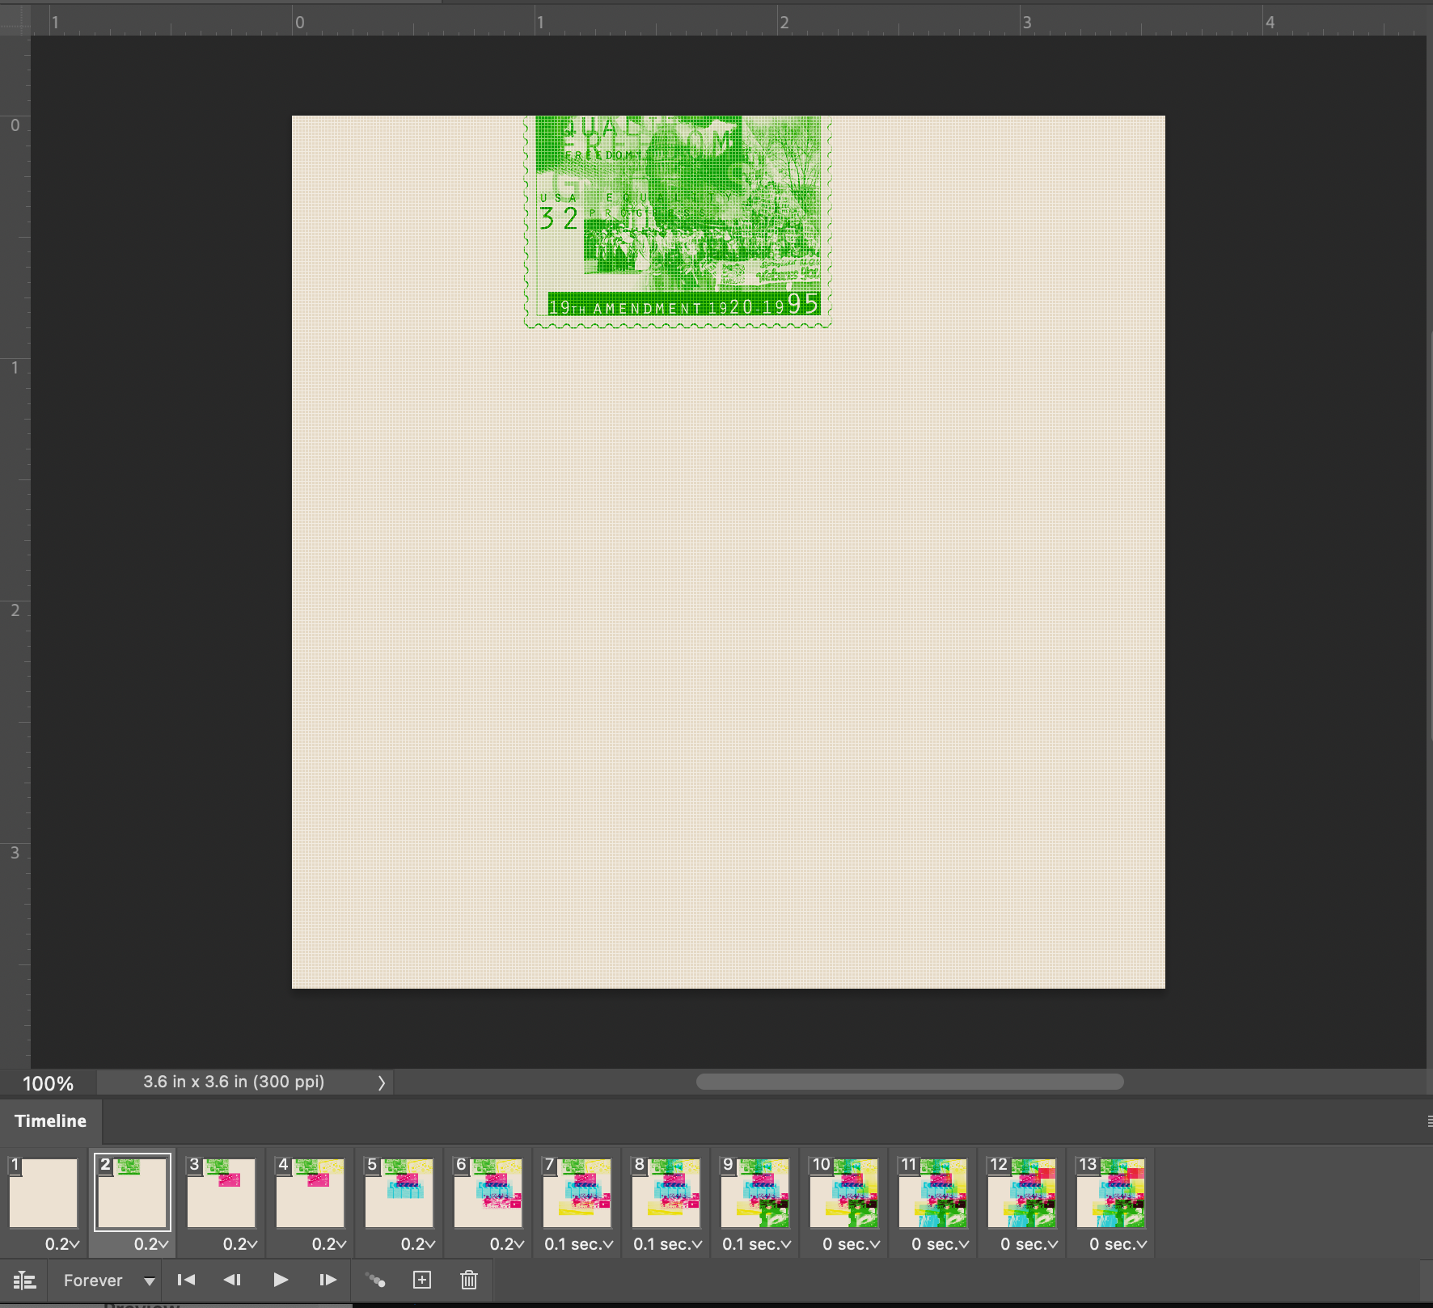Open frame 9 delay 0.1 sec dropdown

pos(757,1244)
